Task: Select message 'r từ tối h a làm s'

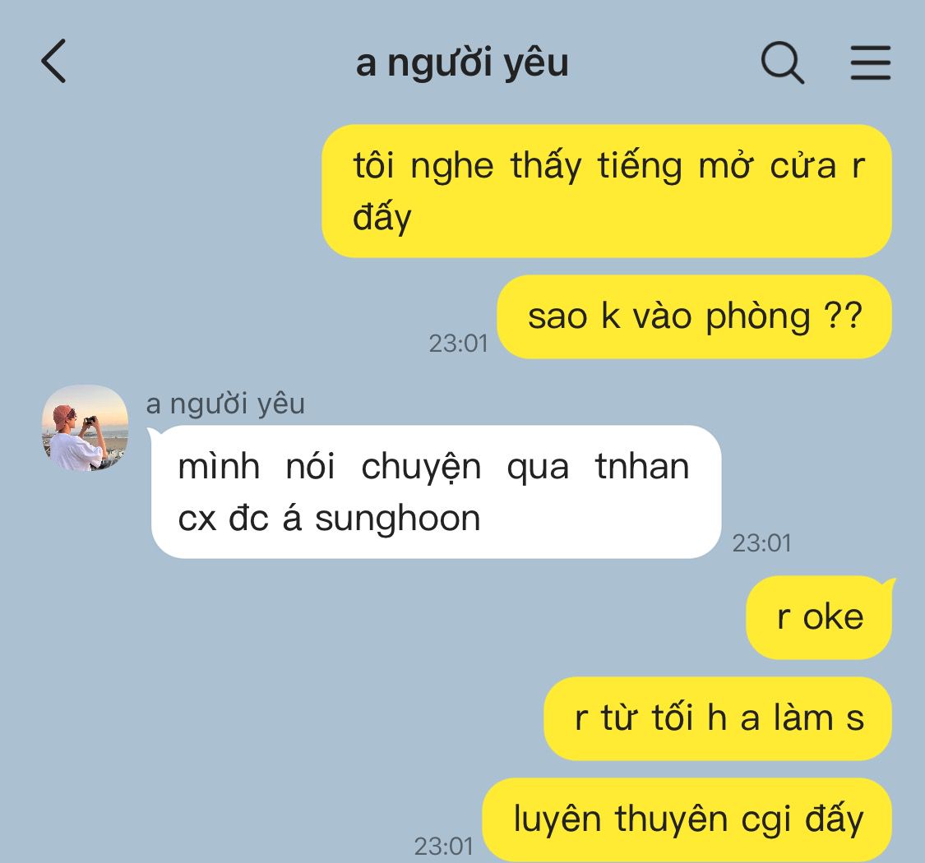Action: click(717, 718)
